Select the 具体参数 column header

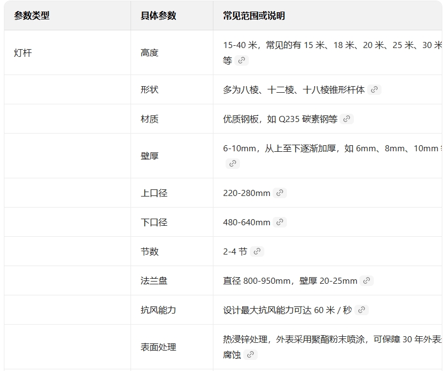[158, 16]
